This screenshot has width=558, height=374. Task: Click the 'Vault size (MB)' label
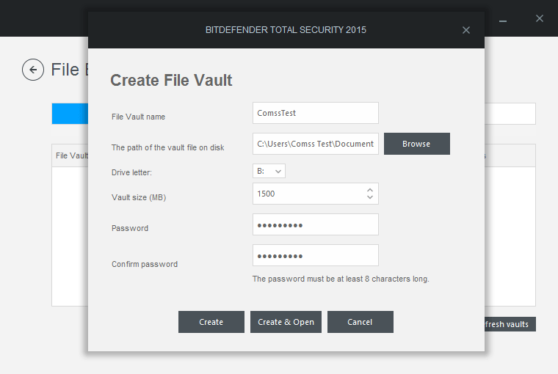[139, 198]
